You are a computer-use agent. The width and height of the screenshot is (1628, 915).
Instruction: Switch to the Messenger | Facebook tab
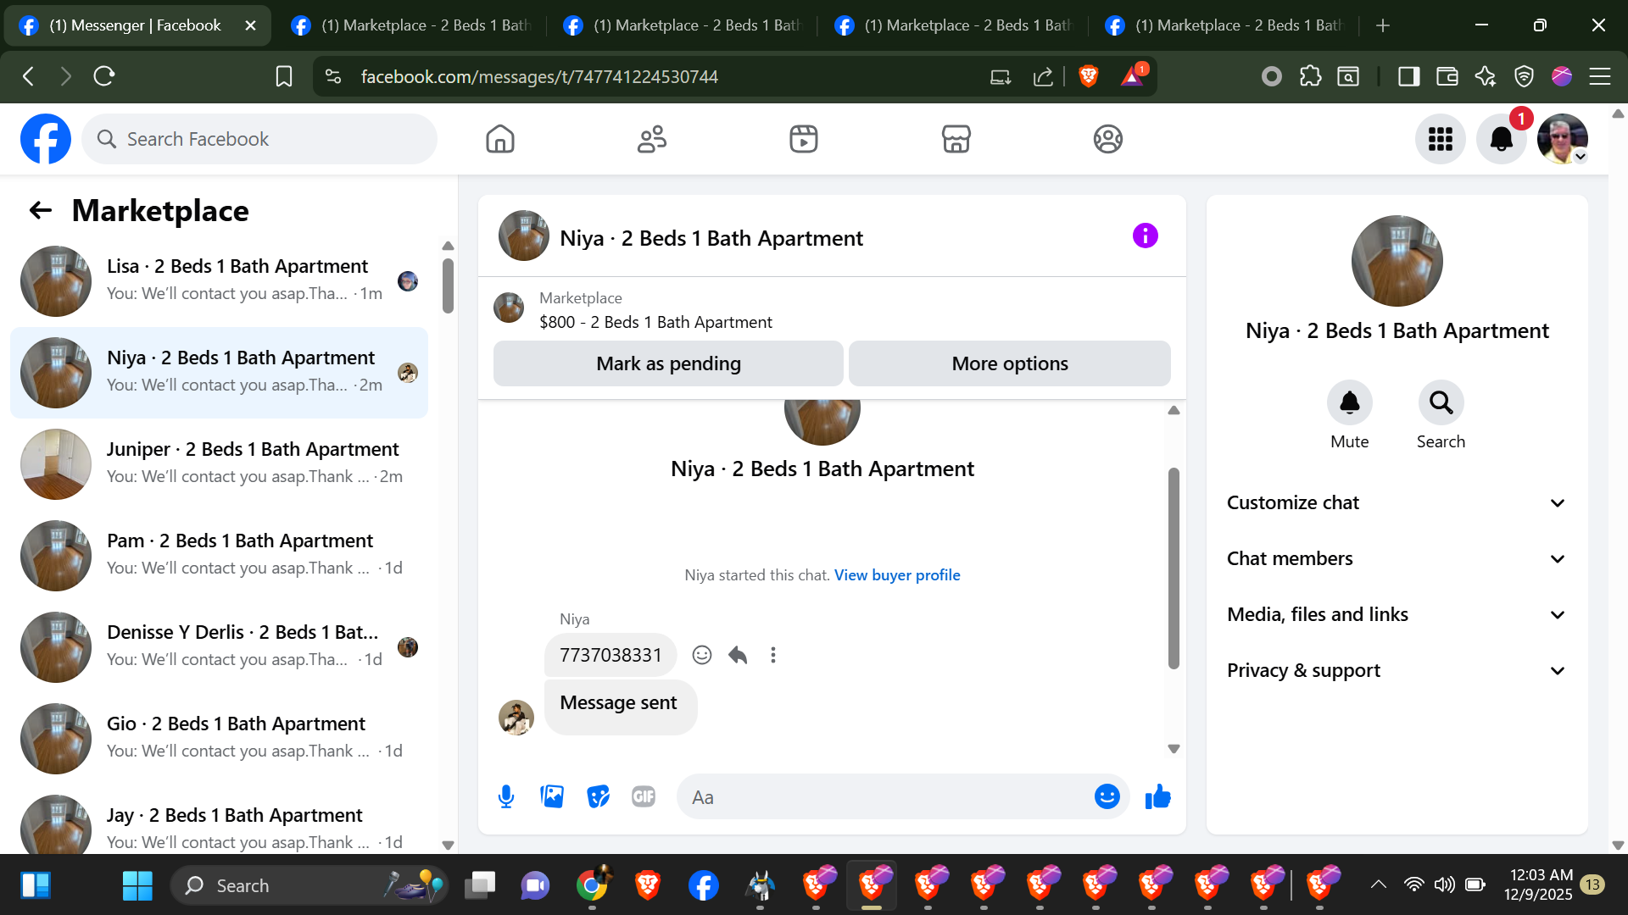(x=137, y=25)
